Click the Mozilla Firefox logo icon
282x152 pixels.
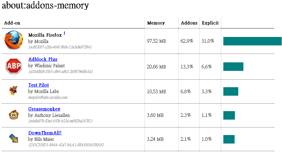point(14,40)
